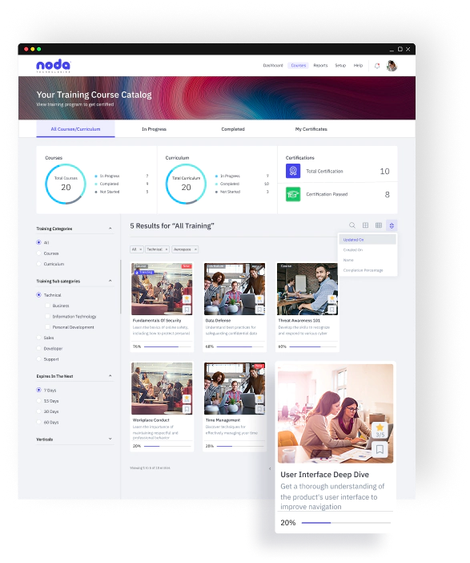Remove the Aerospace filter tag
The image size is (470, 563).
pyautogui.click(x=195, y=249)
